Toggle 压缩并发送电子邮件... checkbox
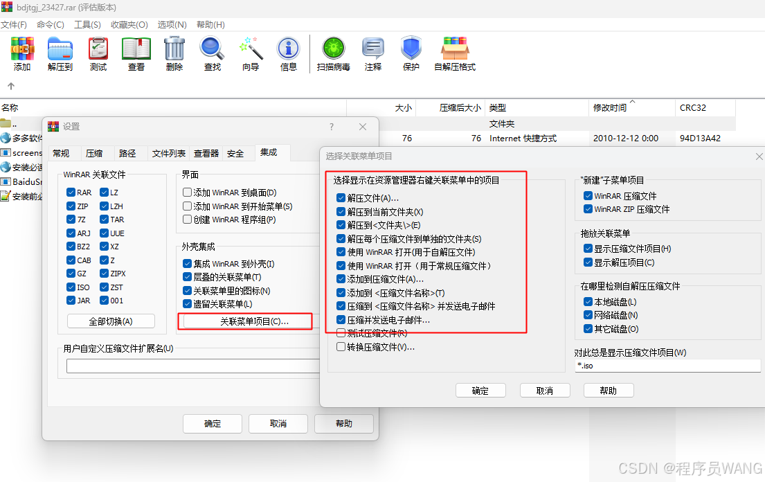Image resolution: width=765 pixels, height=482 pixels. [341, 320]
